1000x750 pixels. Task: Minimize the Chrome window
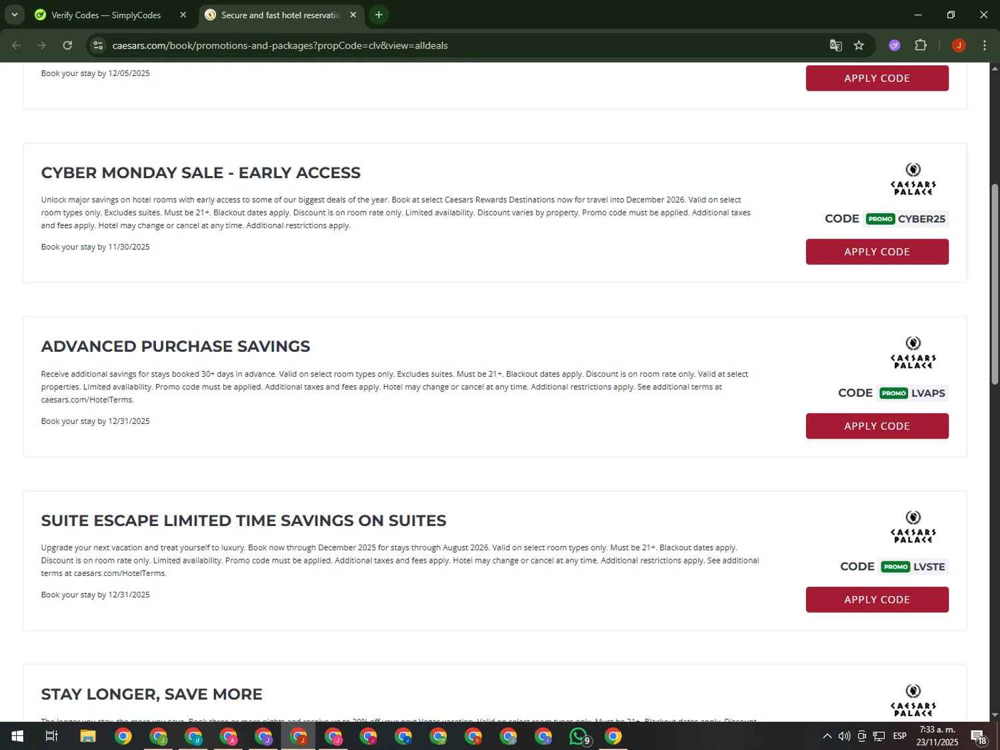tap(918, 15)
